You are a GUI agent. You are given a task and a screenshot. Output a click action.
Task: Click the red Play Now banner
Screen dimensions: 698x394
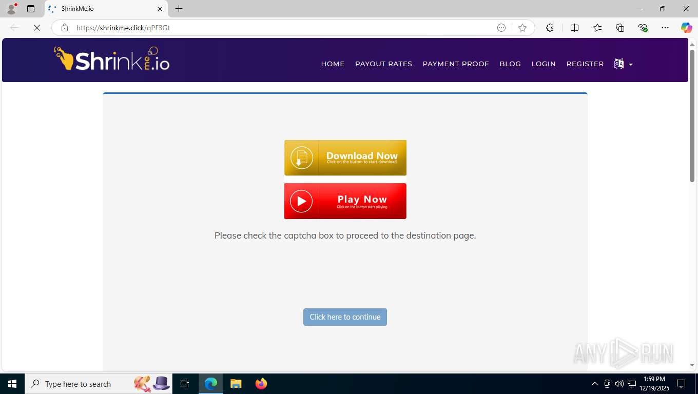345,201
